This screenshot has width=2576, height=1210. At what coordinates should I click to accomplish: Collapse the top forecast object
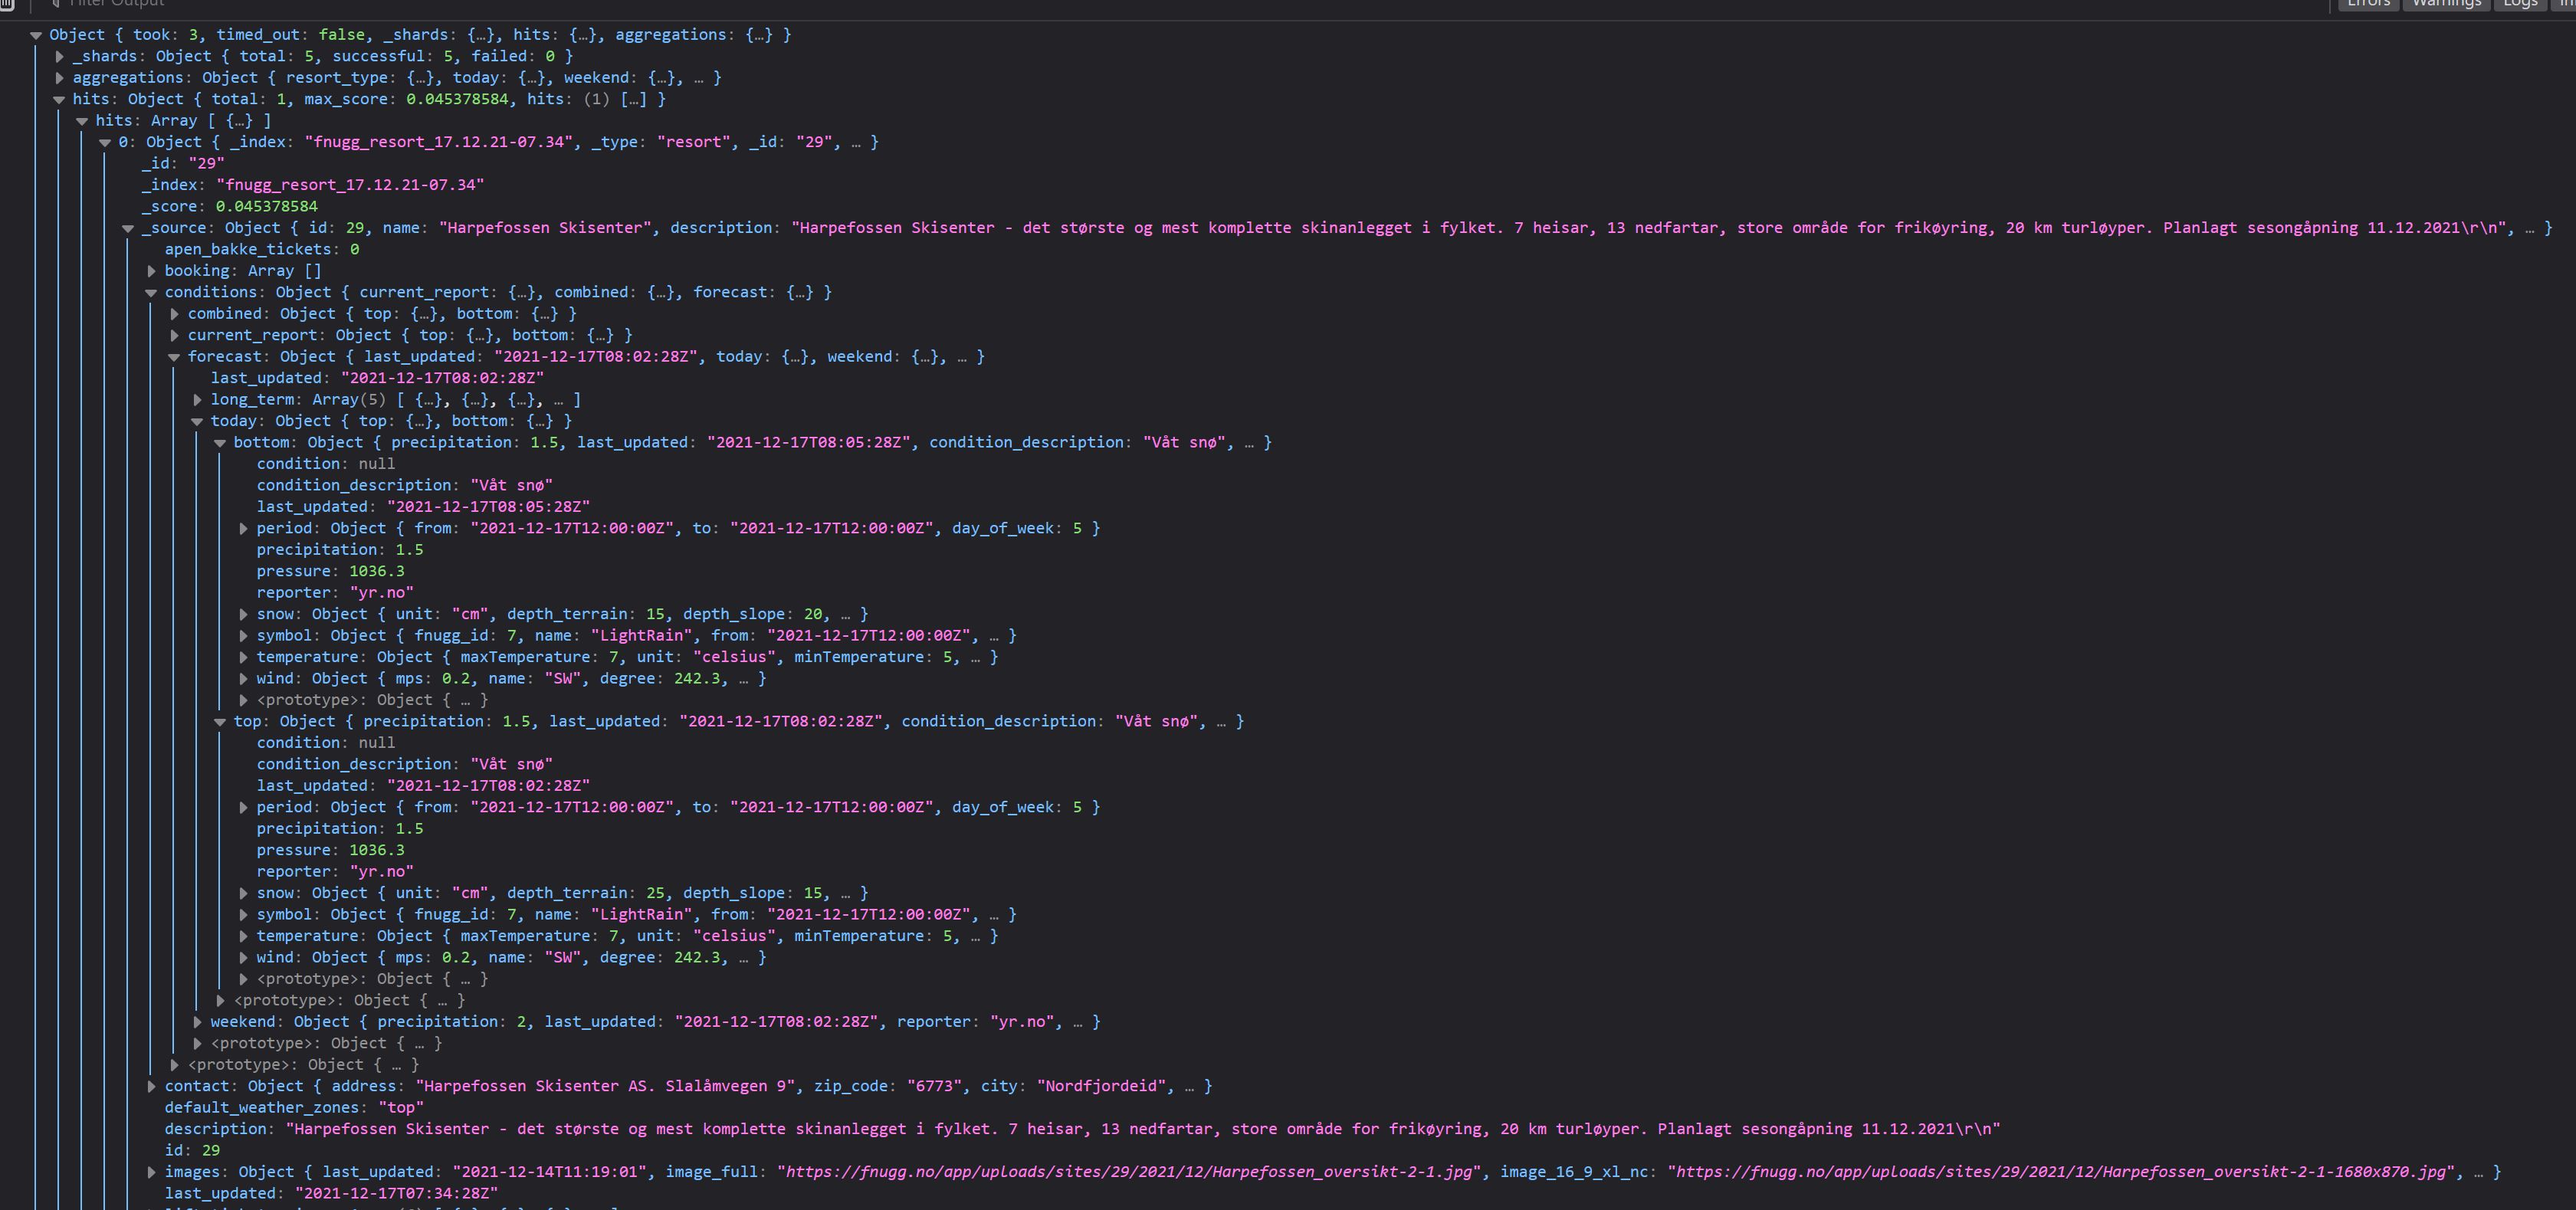220,722
